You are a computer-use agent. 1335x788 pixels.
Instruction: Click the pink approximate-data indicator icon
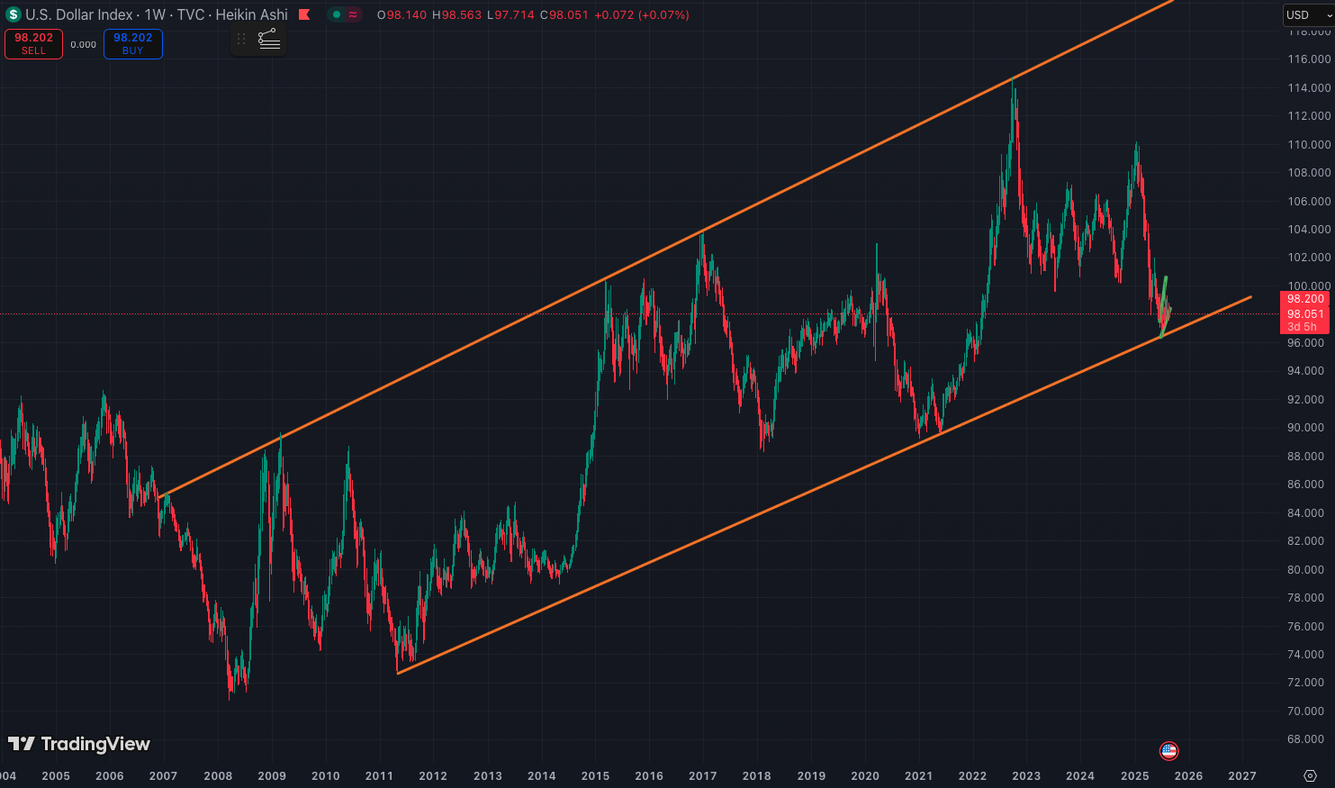point(353,14)
